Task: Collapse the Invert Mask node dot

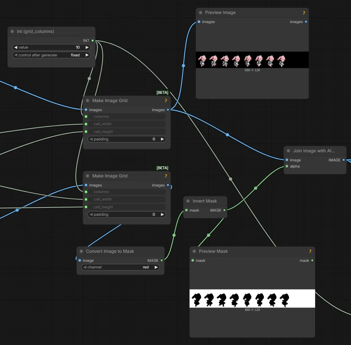Action: [x=188, y=201]
